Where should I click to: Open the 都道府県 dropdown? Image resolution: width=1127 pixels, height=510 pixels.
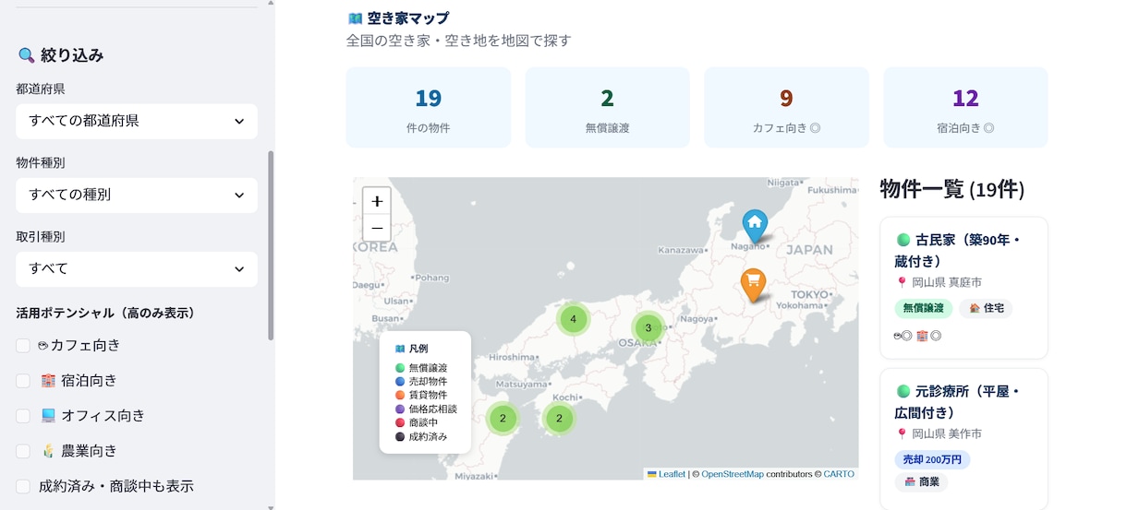pyautogui.click(x=137, y=121)
